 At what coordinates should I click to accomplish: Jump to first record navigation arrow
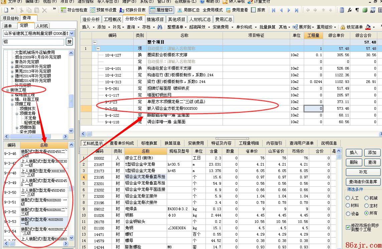(274, 10)
